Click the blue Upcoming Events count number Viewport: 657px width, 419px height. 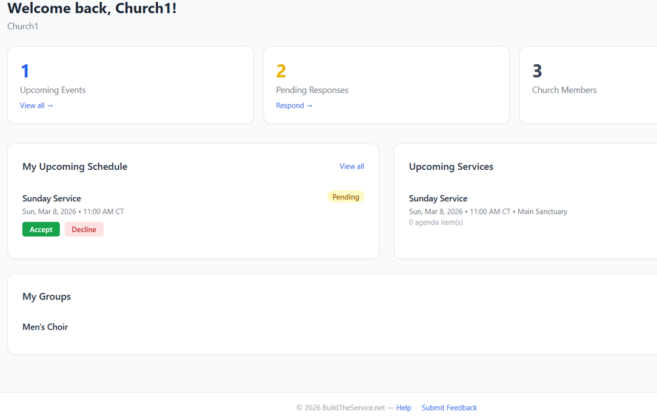[x=25, y=71]
